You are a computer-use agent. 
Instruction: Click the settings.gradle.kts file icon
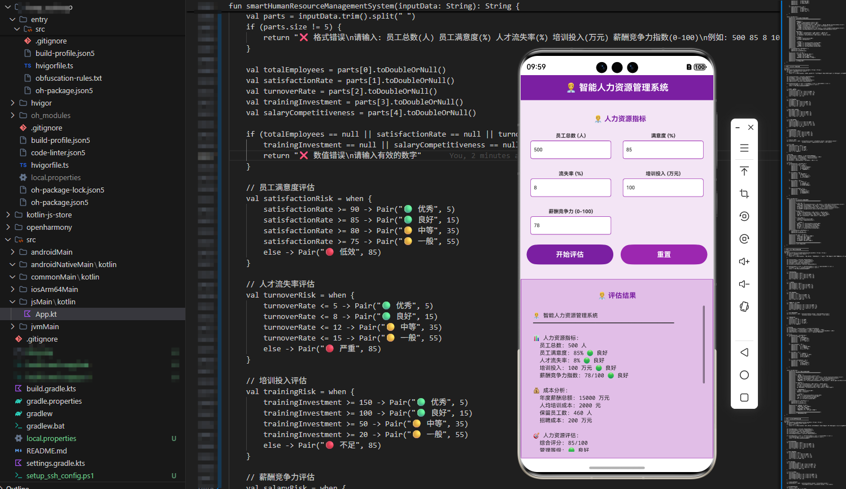tap(19, 463)
